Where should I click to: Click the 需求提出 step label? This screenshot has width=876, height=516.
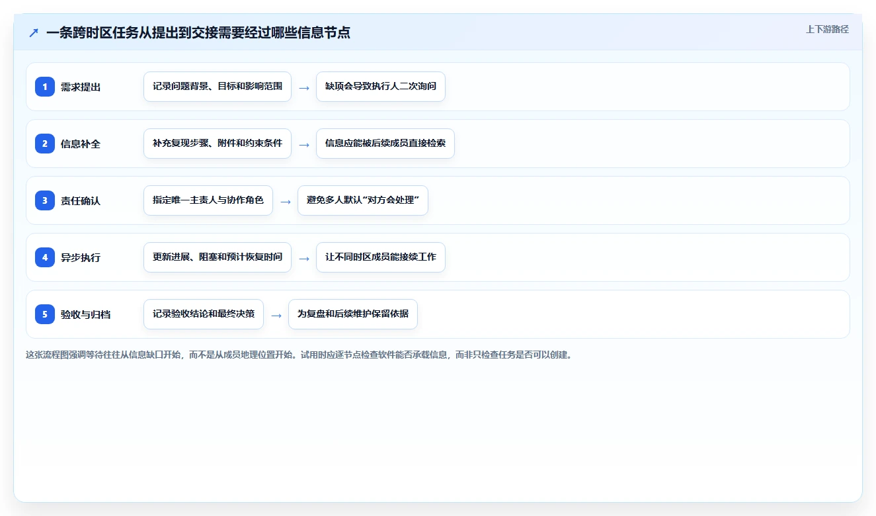81,87
